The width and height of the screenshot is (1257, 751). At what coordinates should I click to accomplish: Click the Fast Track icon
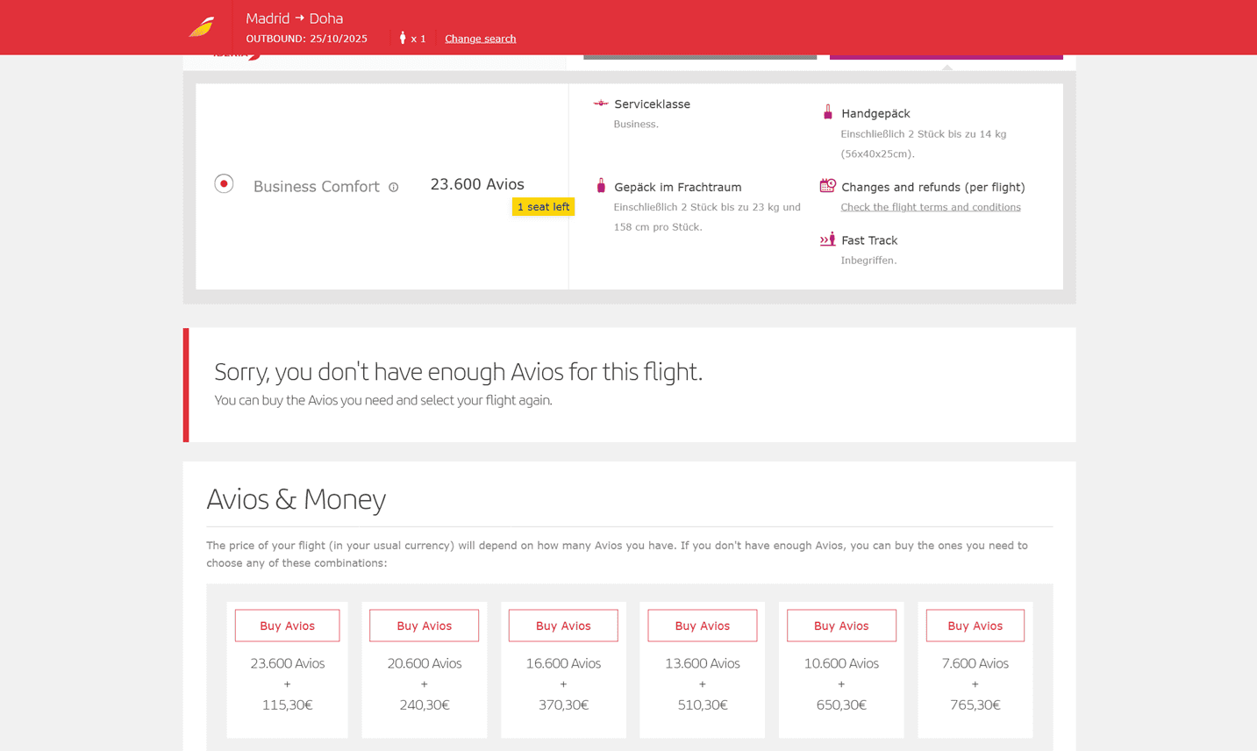[x=827, y=240]
